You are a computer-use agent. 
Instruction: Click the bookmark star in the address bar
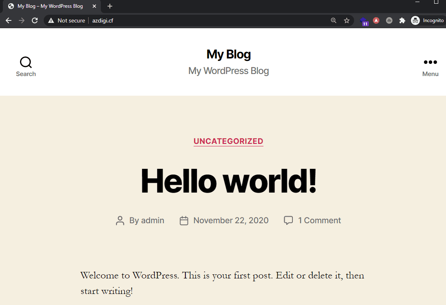(x=347, y=20)
